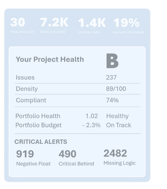Image resolution: width=167 pixels, height=189 pixels.
Task: Open the 1.4K Critical Path figure
Action: (92, 23)
